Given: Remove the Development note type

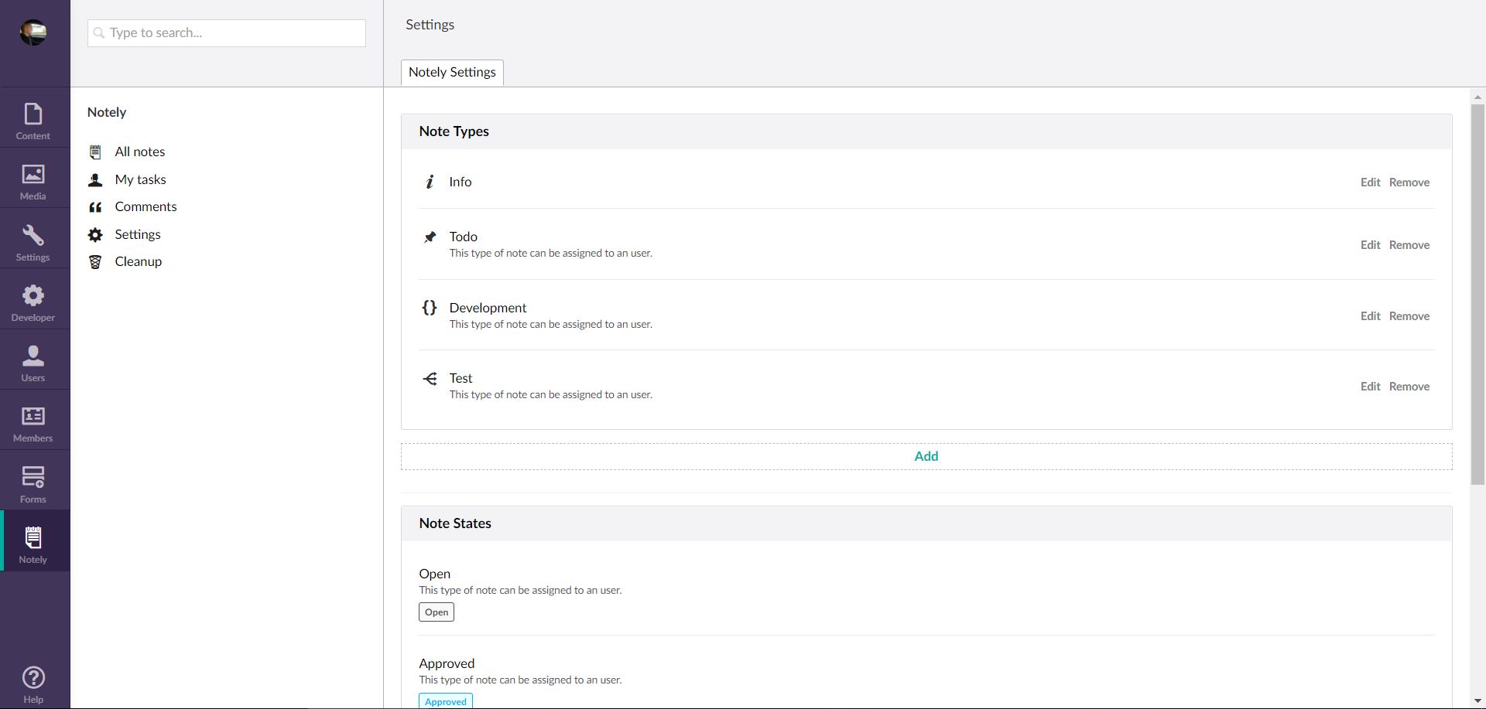Looking at the screenshot, I should (x=1409, y=316).
